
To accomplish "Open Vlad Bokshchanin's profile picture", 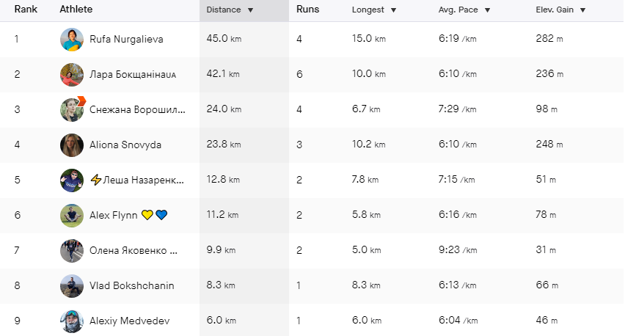I will pos(72,286).
